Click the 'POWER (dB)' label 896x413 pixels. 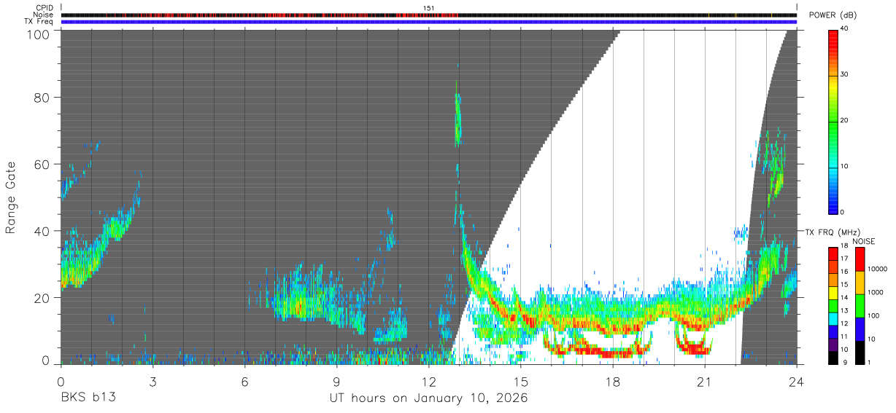coord(832,15)
